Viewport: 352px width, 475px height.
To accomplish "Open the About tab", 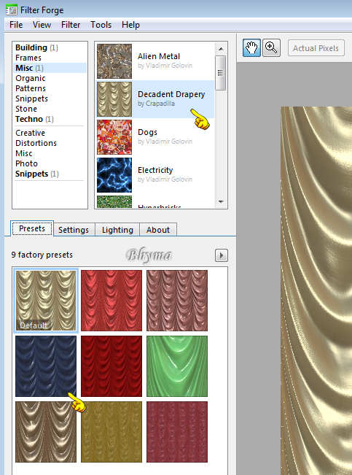I will point(158,230).
